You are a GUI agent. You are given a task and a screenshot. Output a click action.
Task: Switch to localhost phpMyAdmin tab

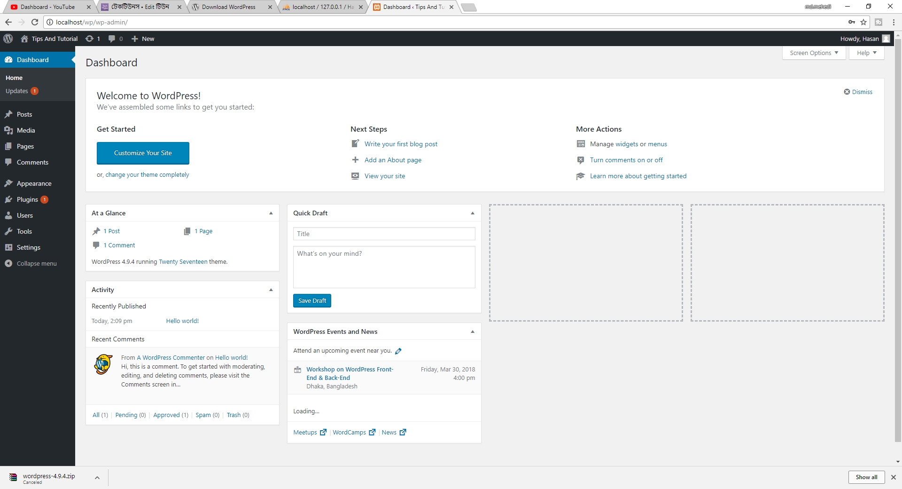click(x=322, y=7)
